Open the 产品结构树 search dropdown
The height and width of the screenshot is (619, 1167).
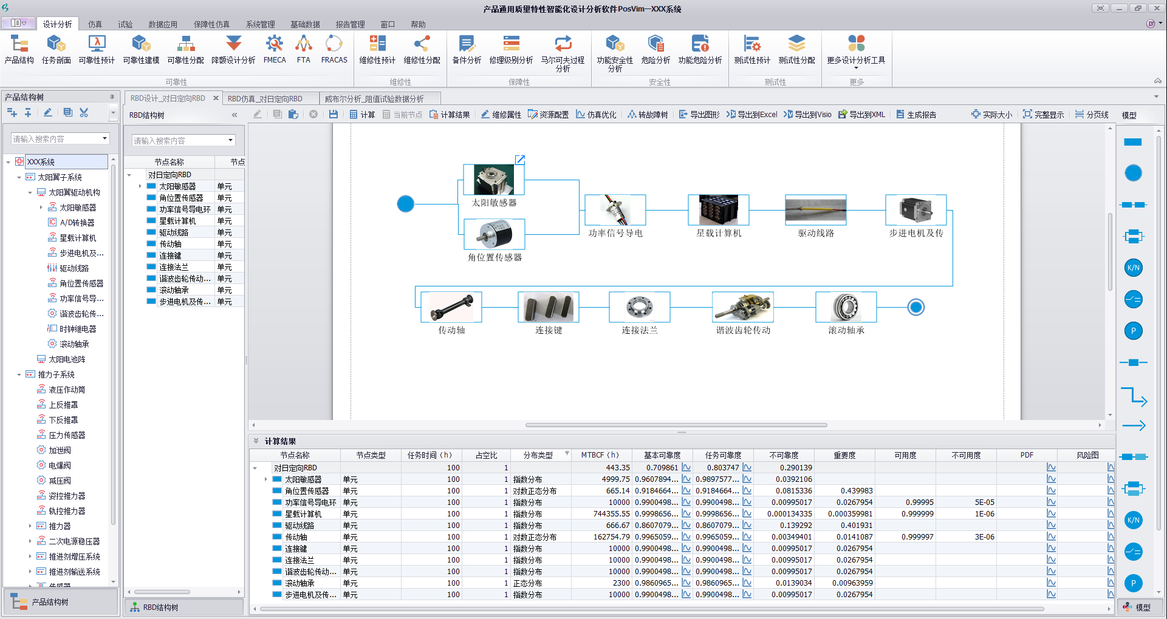point(104,138)
